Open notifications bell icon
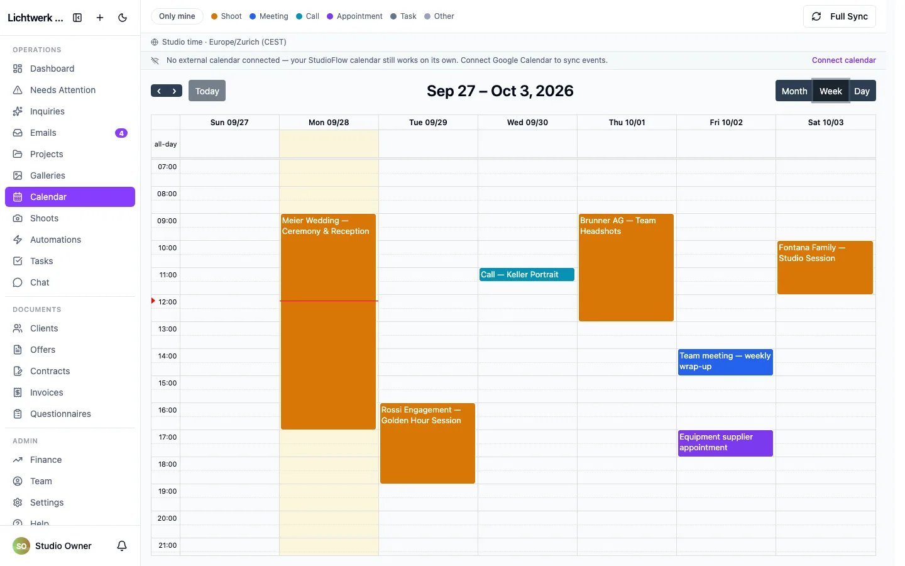The width and height of the screenshot is (905, 566). 122,546
